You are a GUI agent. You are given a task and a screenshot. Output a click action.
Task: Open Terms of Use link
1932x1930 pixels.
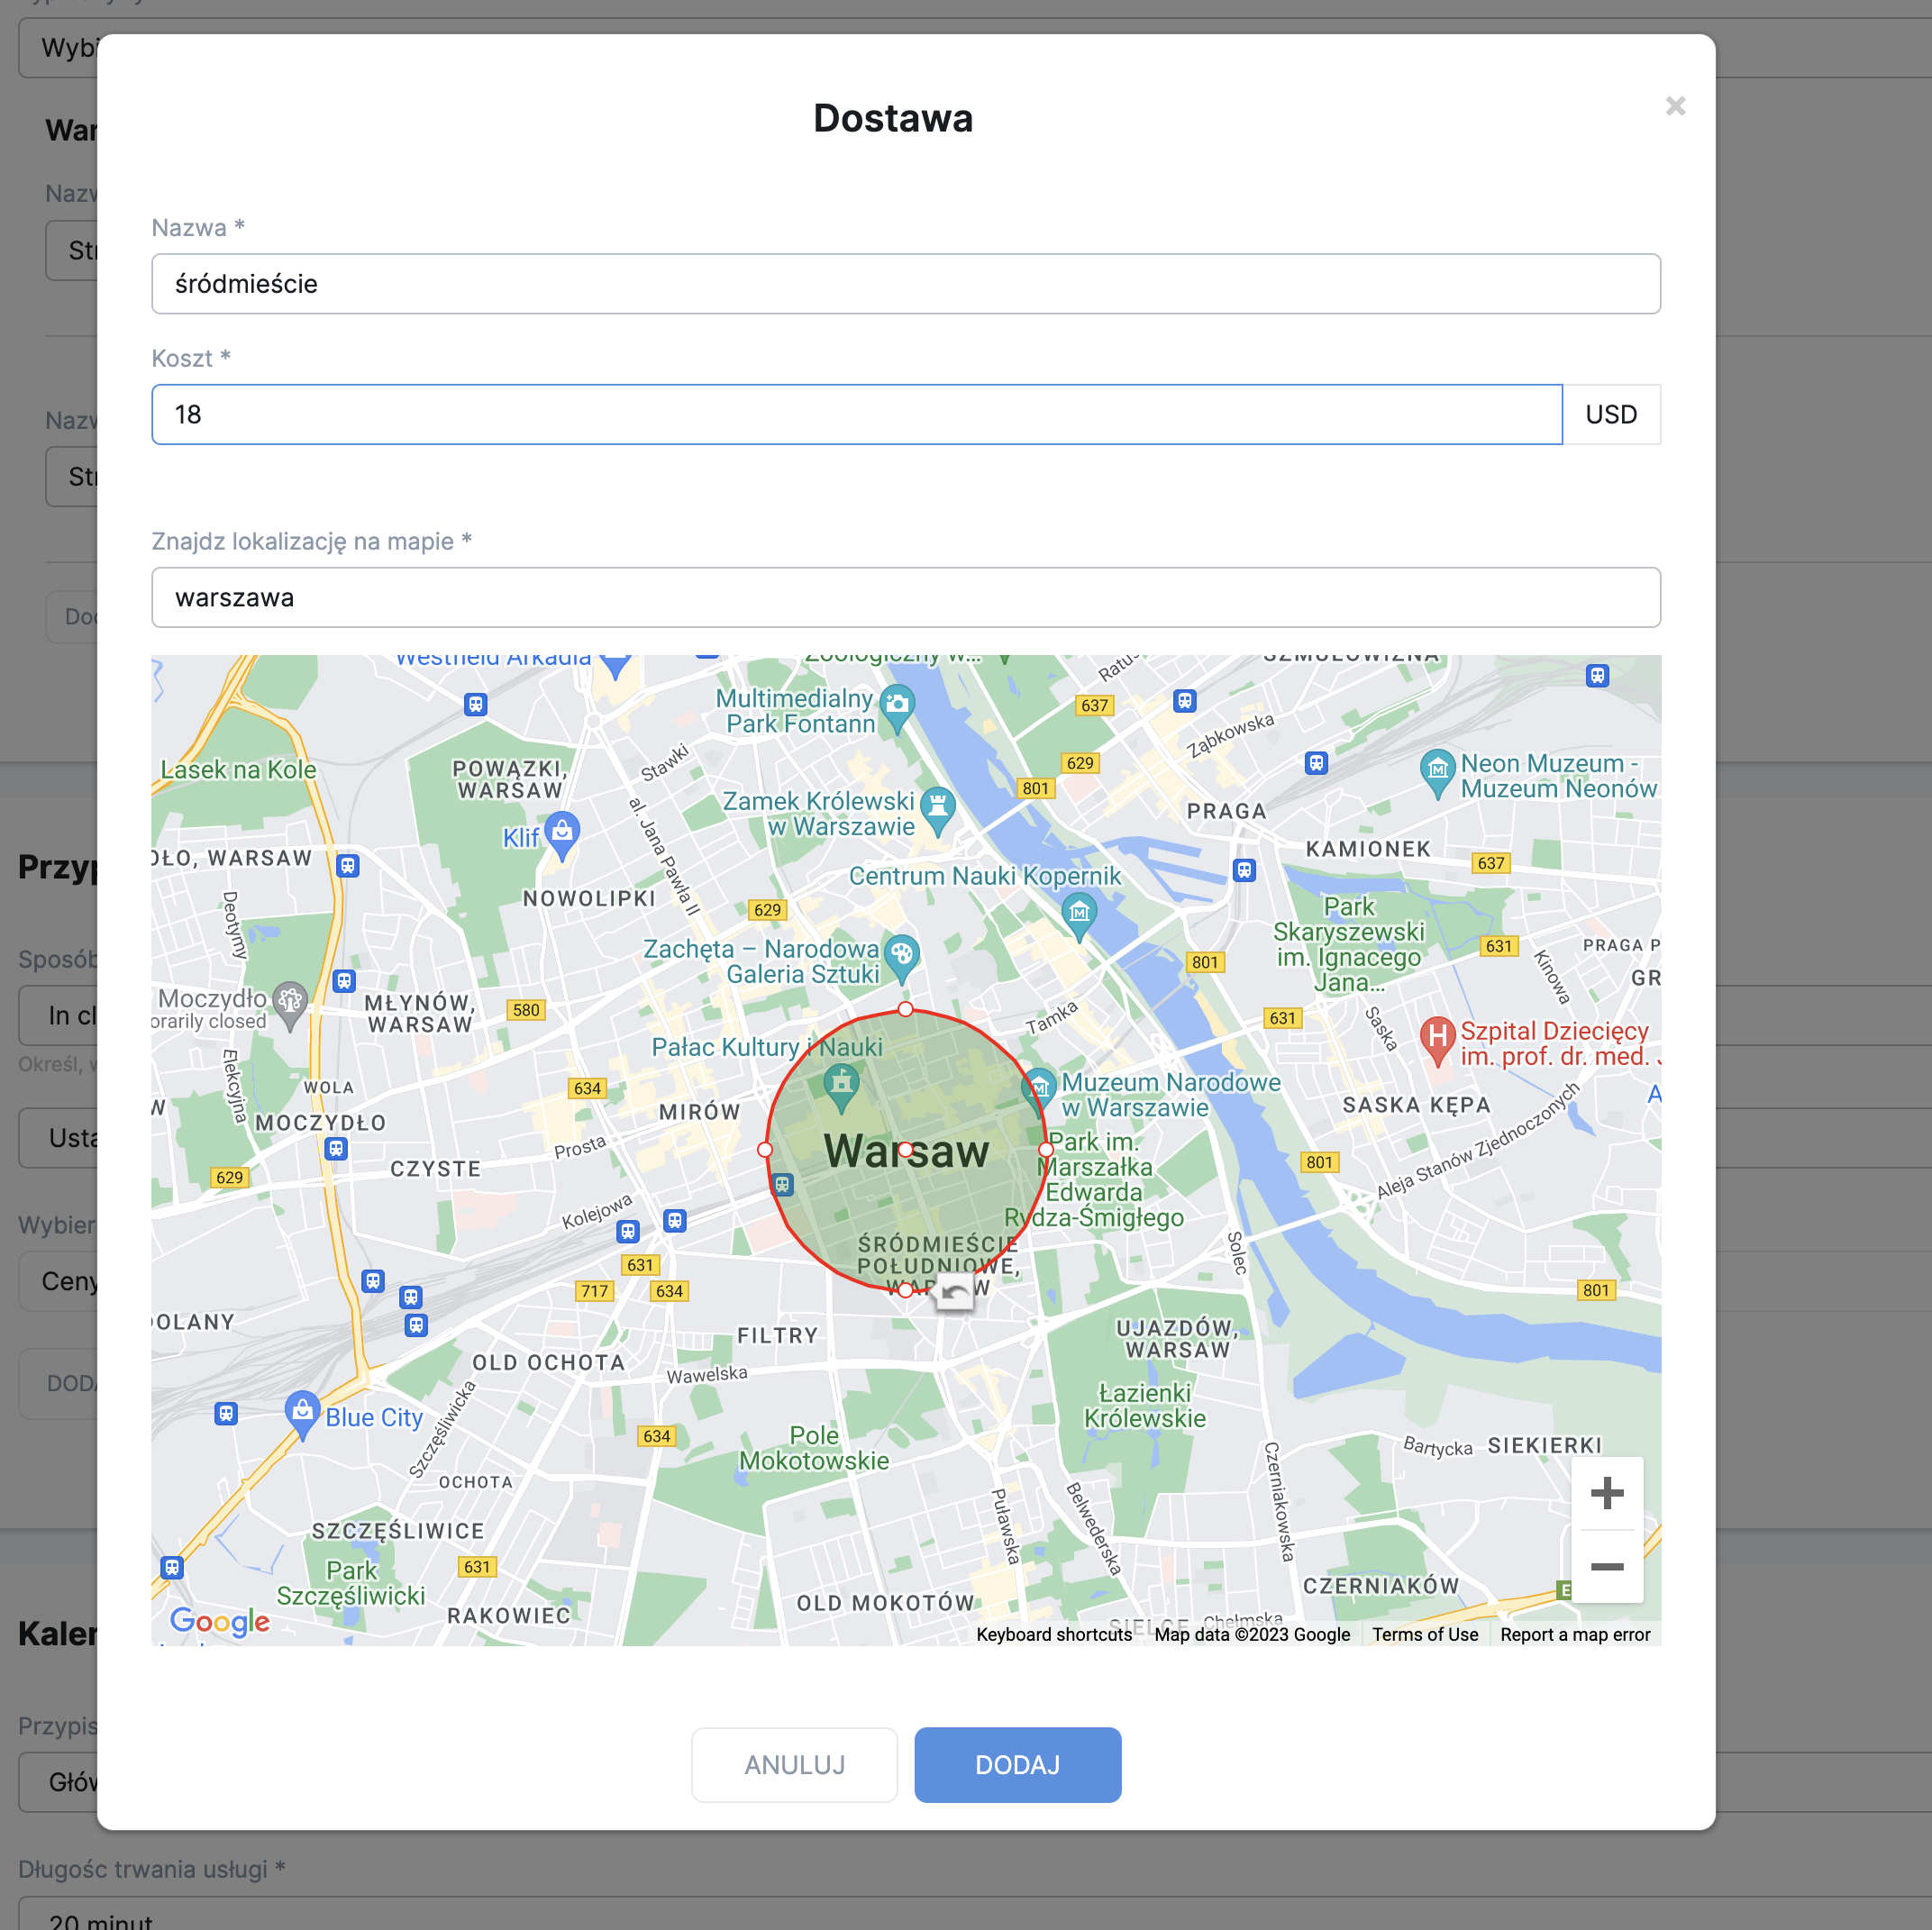point(1424,1634)
